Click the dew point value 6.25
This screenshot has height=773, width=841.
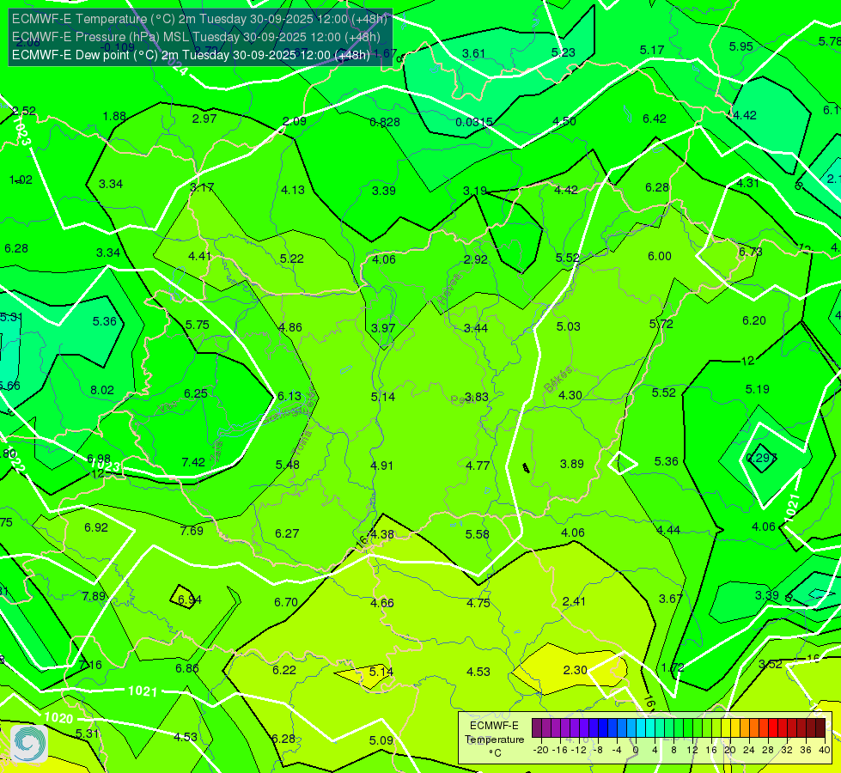(196, 393)
